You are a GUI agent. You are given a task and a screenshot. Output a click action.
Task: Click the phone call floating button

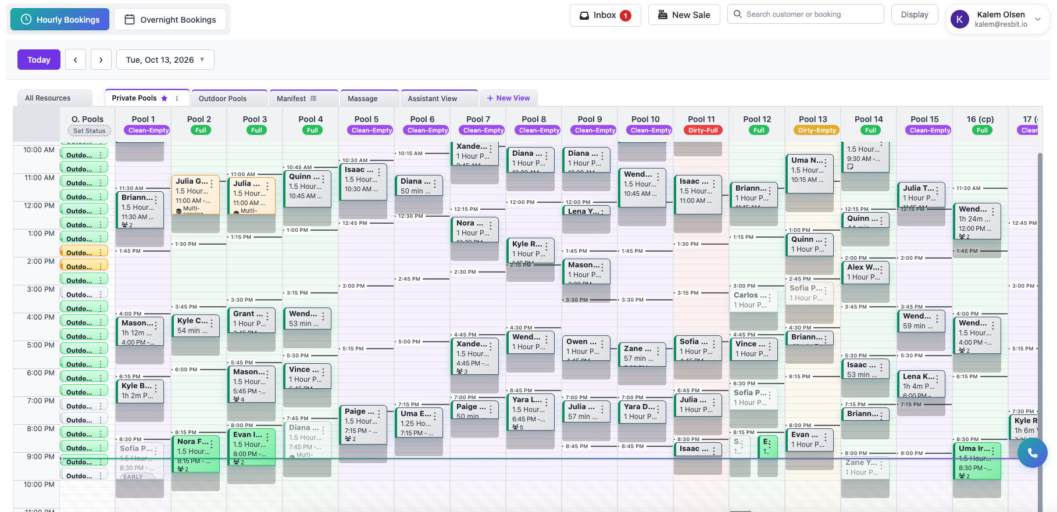(1033, 453)
